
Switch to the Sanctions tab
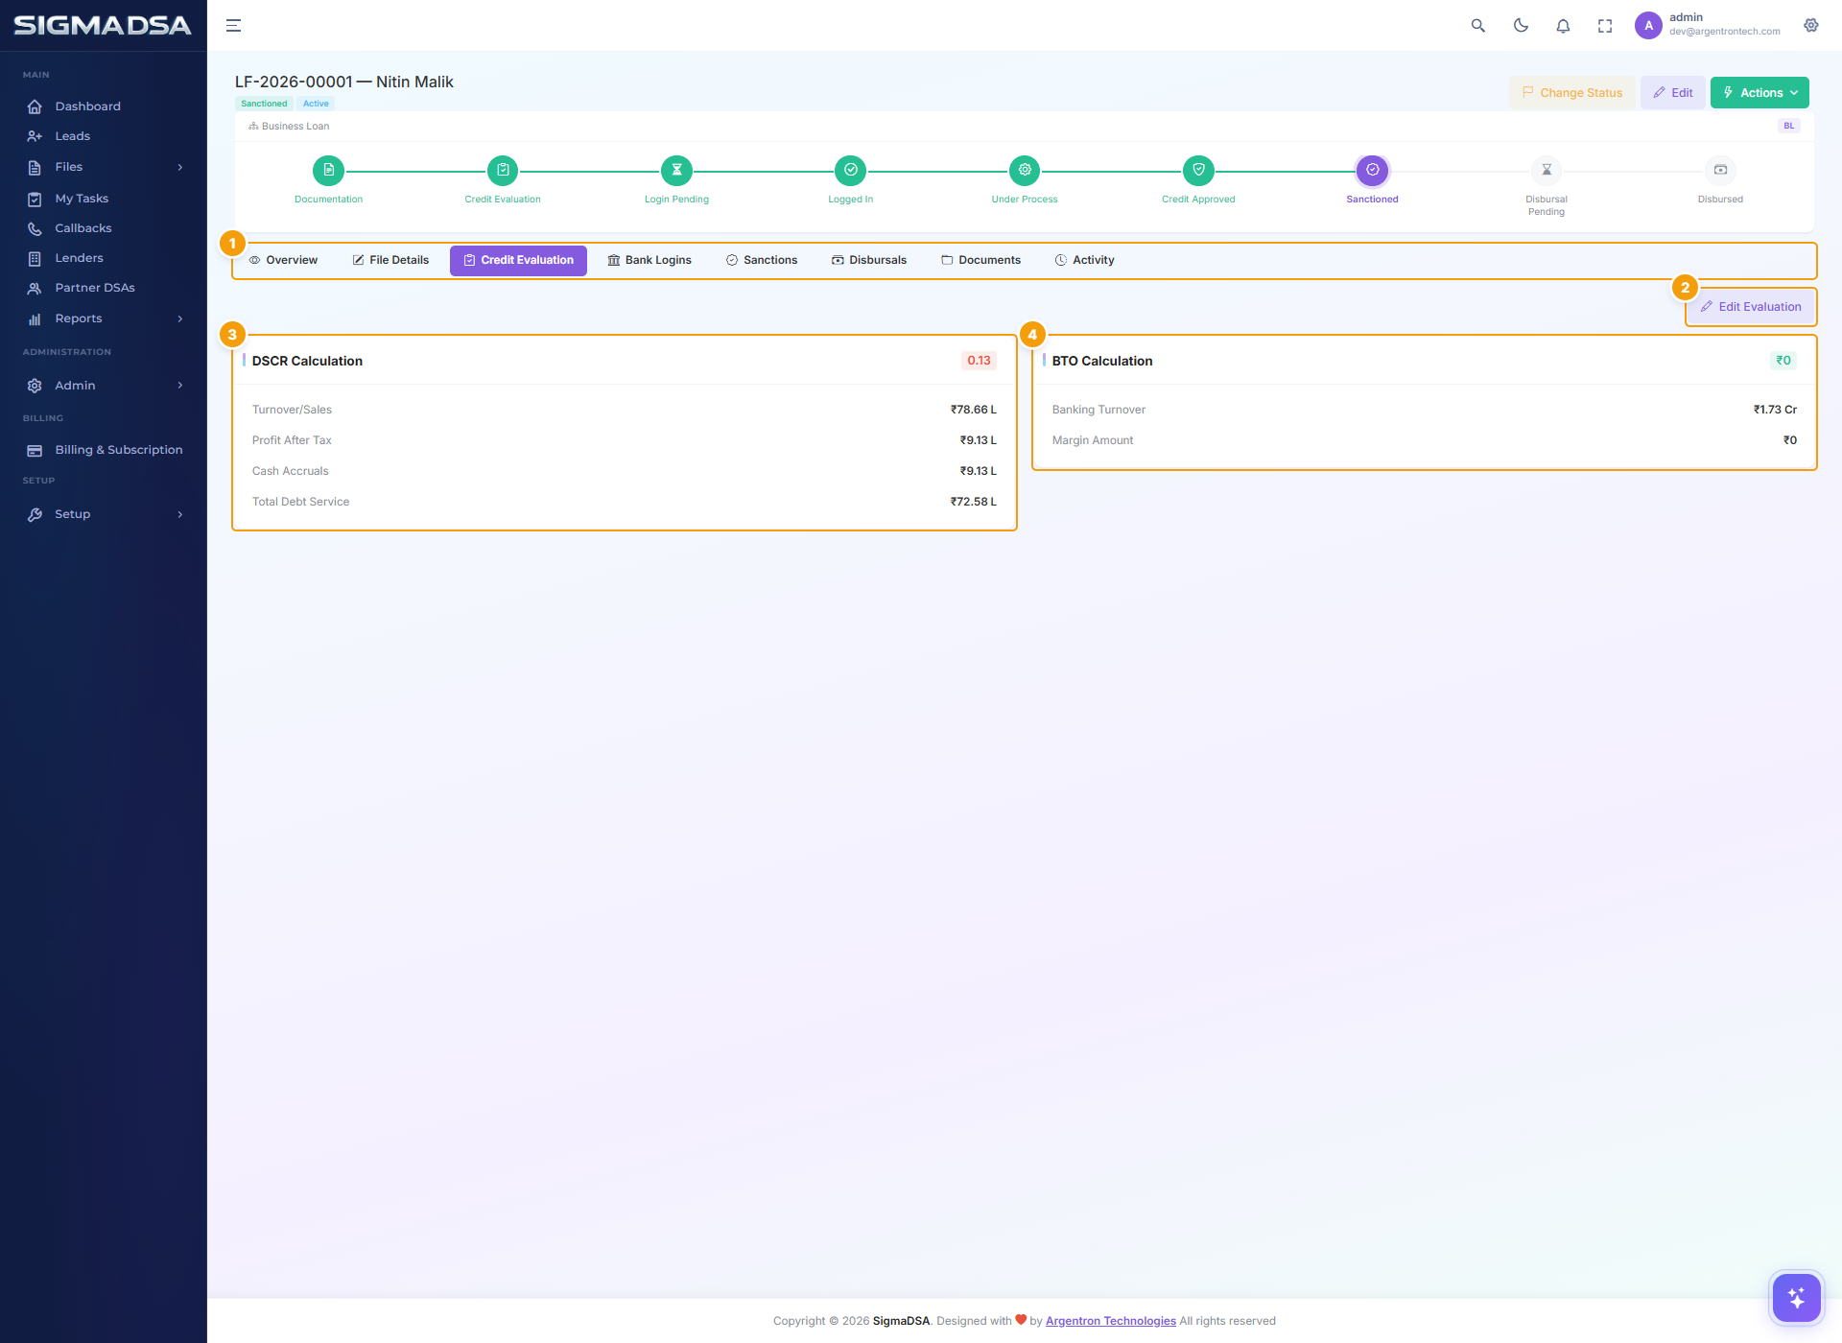click(762, 260)
